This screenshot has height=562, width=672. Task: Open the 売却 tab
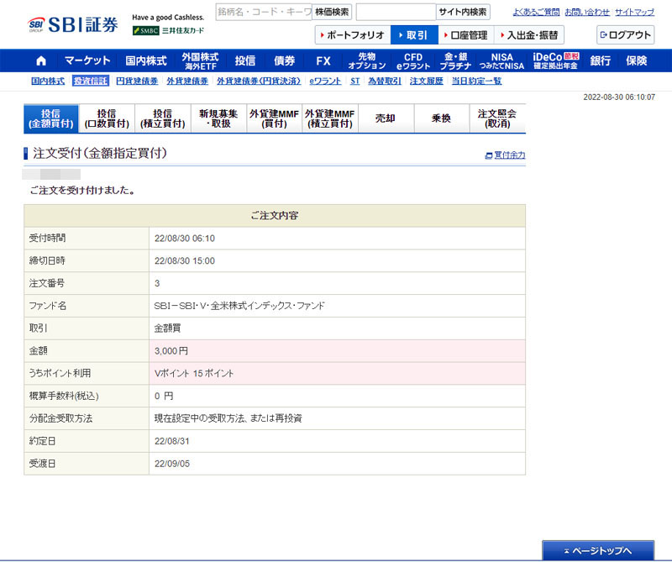(x=386, y=119)
